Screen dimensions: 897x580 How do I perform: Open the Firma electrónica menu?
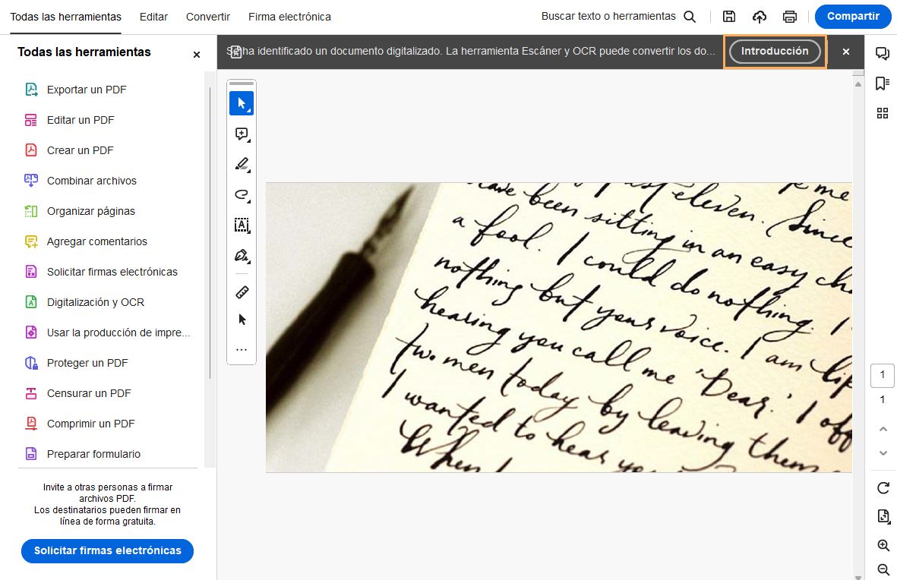pos(289,16)
